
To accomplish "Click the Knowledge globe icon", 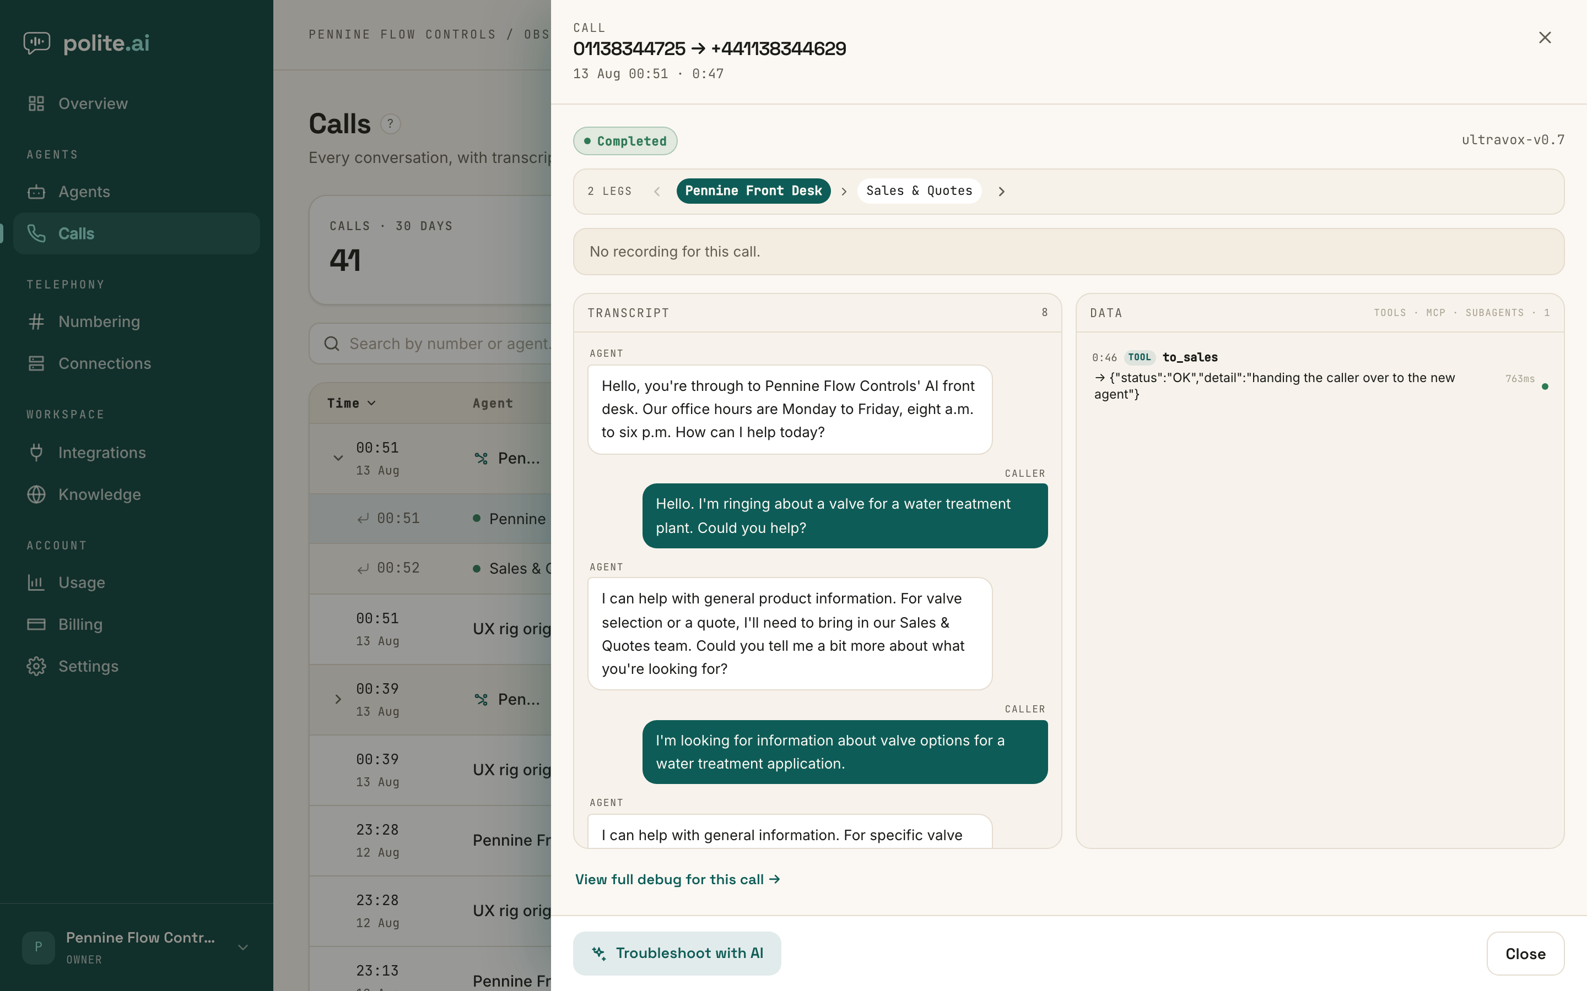I will (x=36, y=494).
